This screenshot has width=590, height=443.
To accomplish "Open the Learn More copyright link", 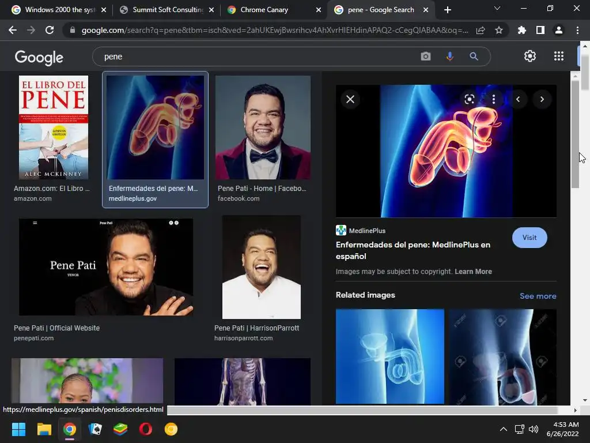I will click(473, 272).
